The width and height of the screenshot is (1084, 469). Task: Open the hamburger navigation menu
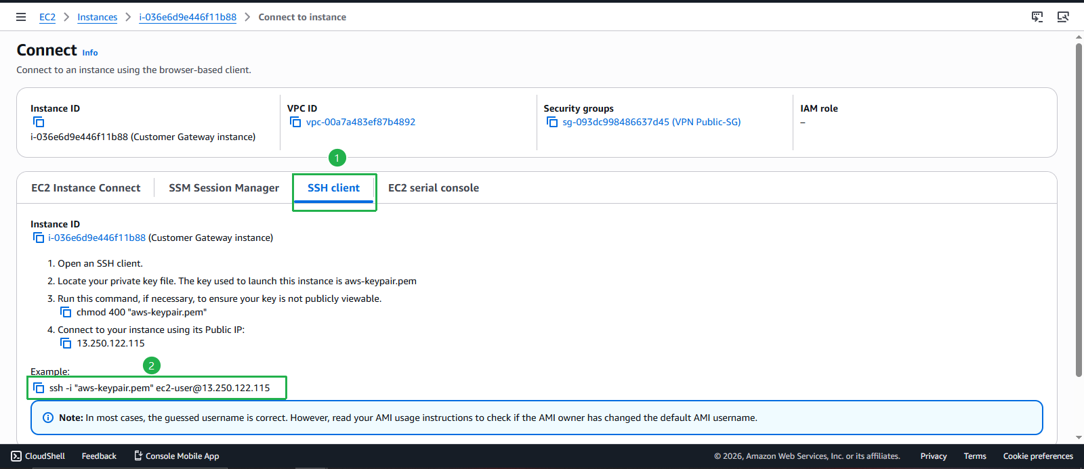[21, 17]
